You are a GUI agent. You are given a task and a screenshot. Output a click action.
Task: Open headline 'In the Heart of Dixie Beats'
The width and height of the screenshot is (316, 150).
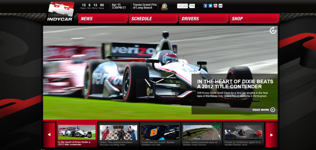pyautogui.click(x=235, y=84)
